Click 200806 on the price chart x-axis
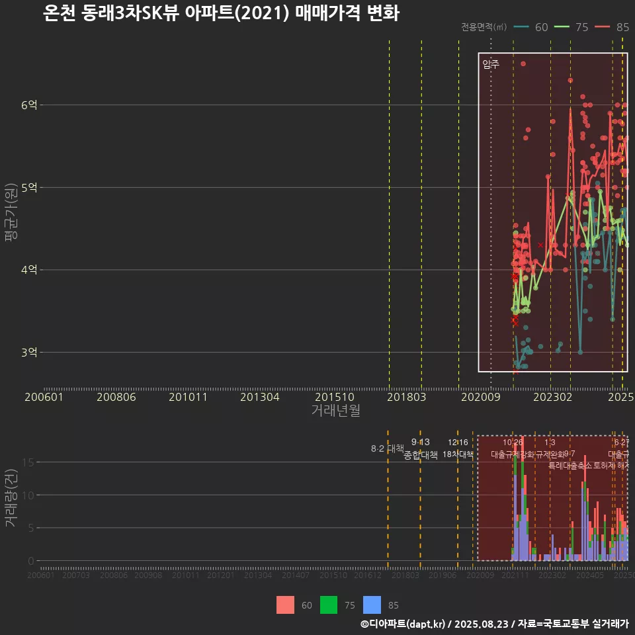 point(116,397)
